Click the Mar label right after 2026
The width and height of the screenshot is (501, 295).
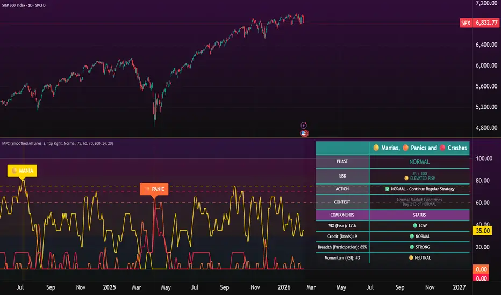tap(311, 287)
